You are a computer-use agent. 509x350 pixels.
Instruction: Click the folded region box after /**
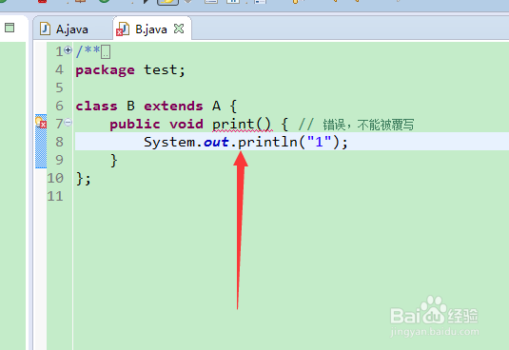tap(106, 52)
